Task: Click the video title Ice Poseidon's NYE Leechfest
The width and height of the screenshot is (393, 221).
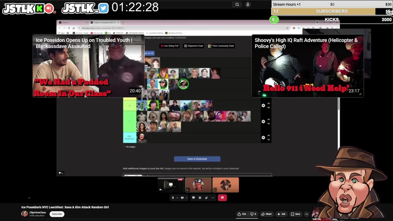Action: click(65, 207)
